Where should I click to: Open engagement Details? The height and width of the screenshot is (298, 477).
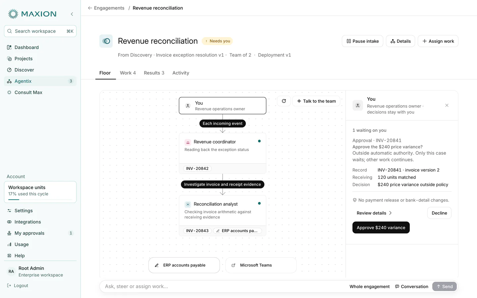click(x=400, y=41)
